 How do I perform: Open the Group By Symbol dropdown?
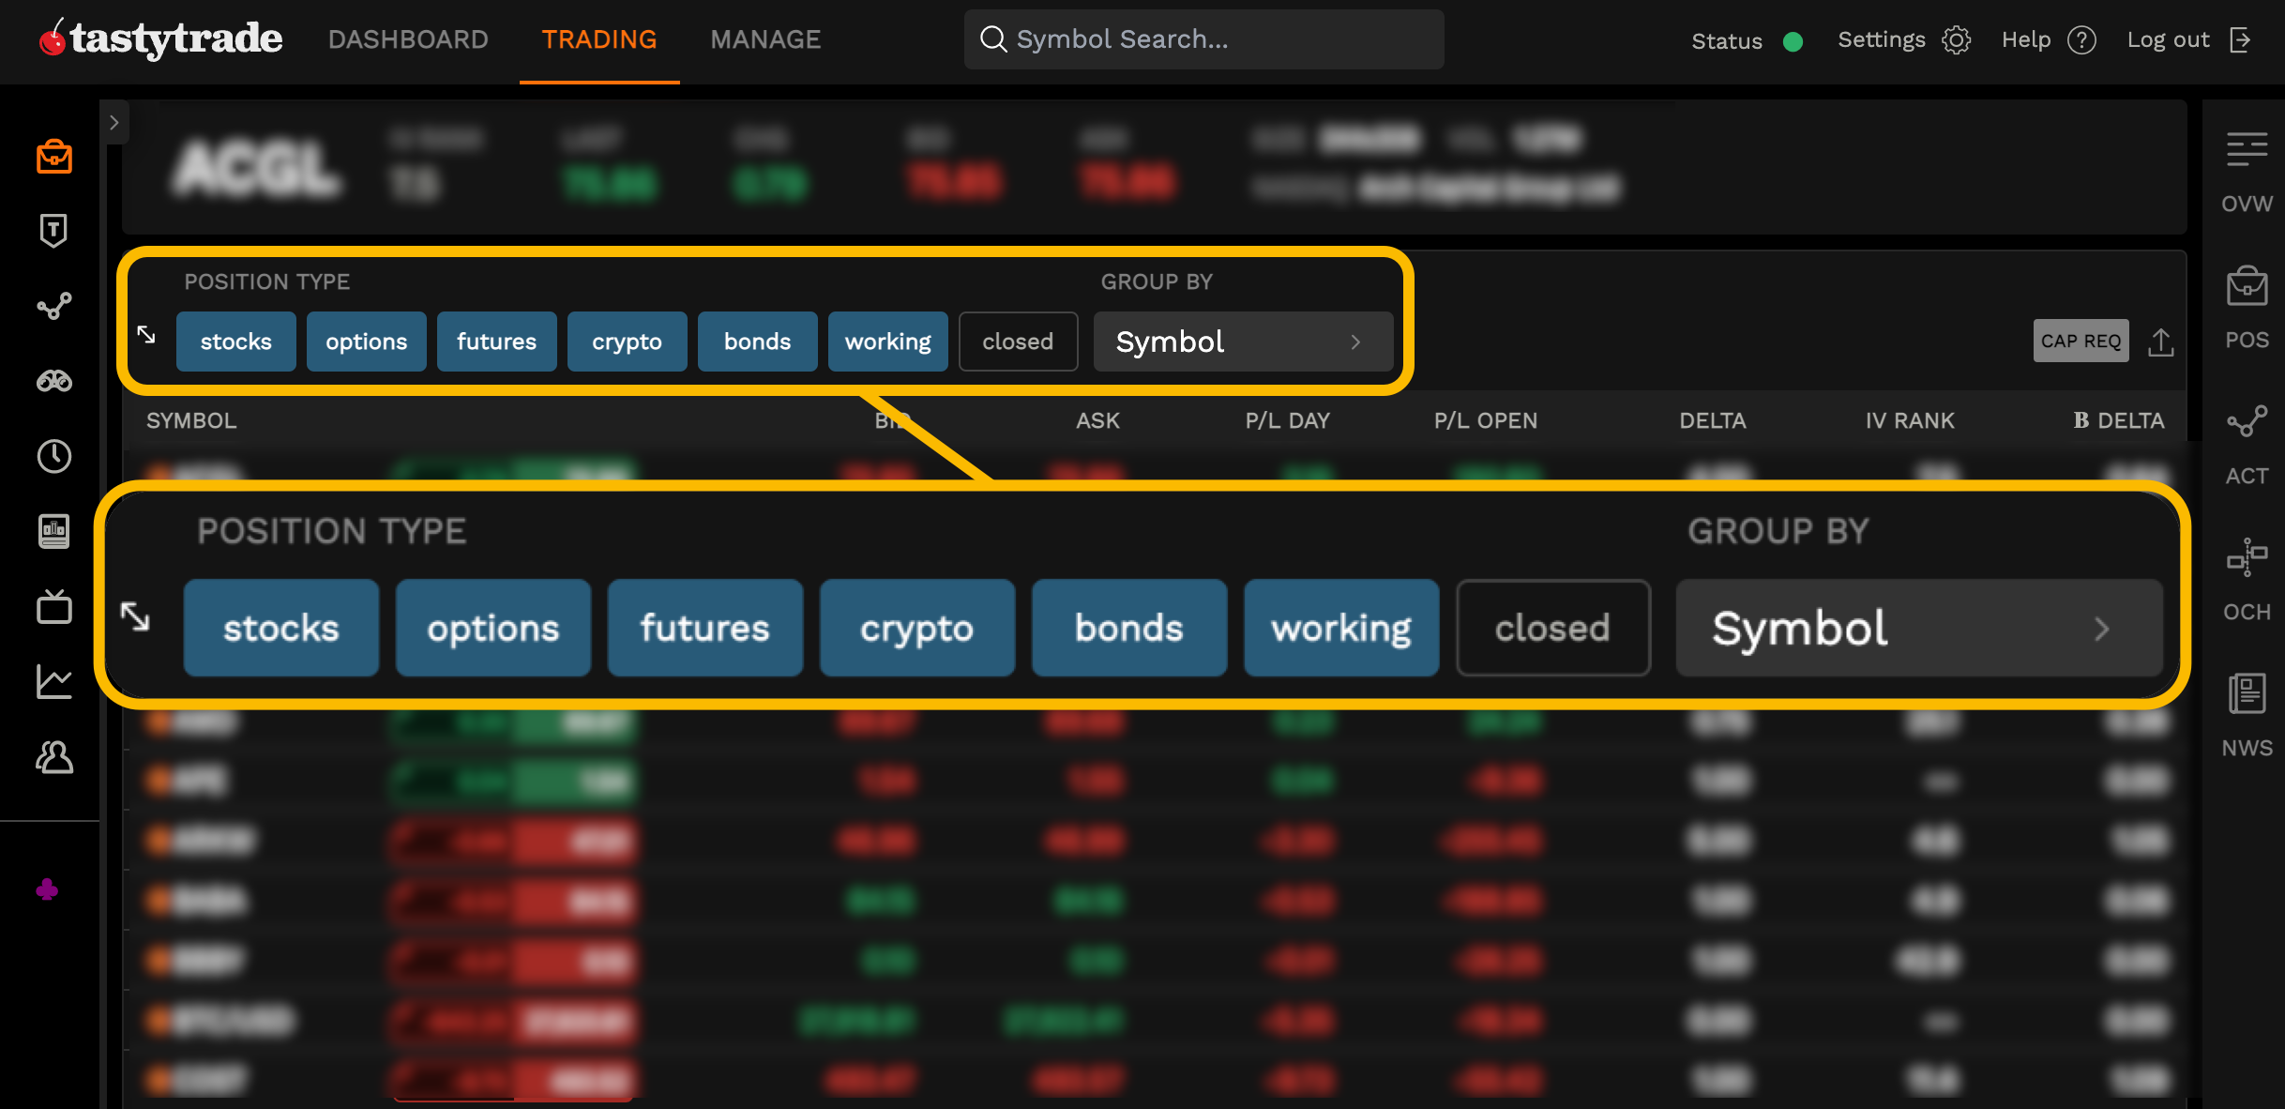pos(1243,342)
